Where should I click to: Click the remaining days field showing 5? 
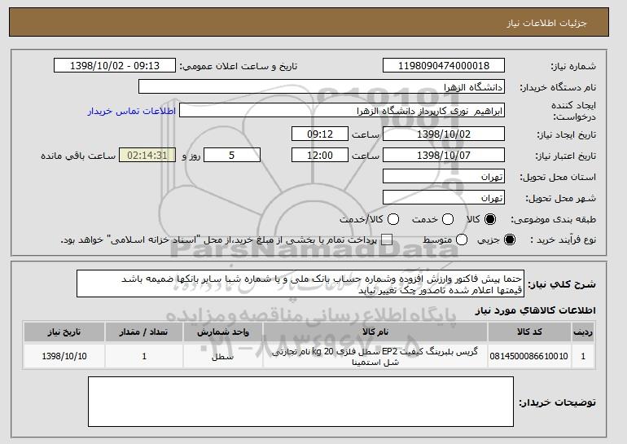point(232,156)
